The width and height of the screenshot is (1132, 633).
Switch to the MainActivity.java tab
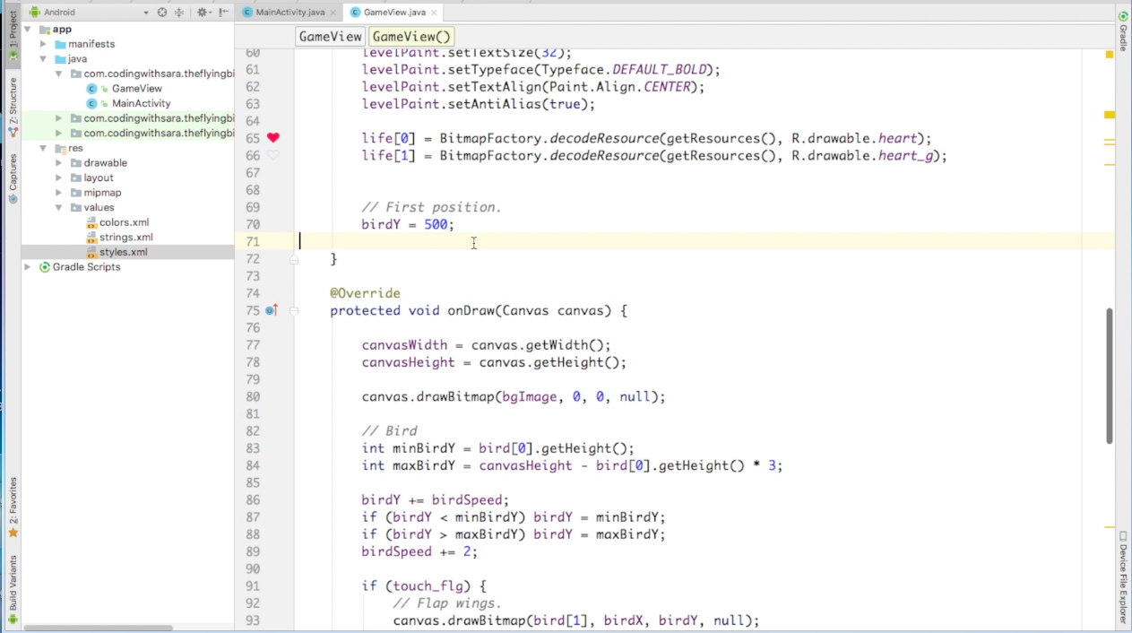pyautogui.click(x=289, y=13)
